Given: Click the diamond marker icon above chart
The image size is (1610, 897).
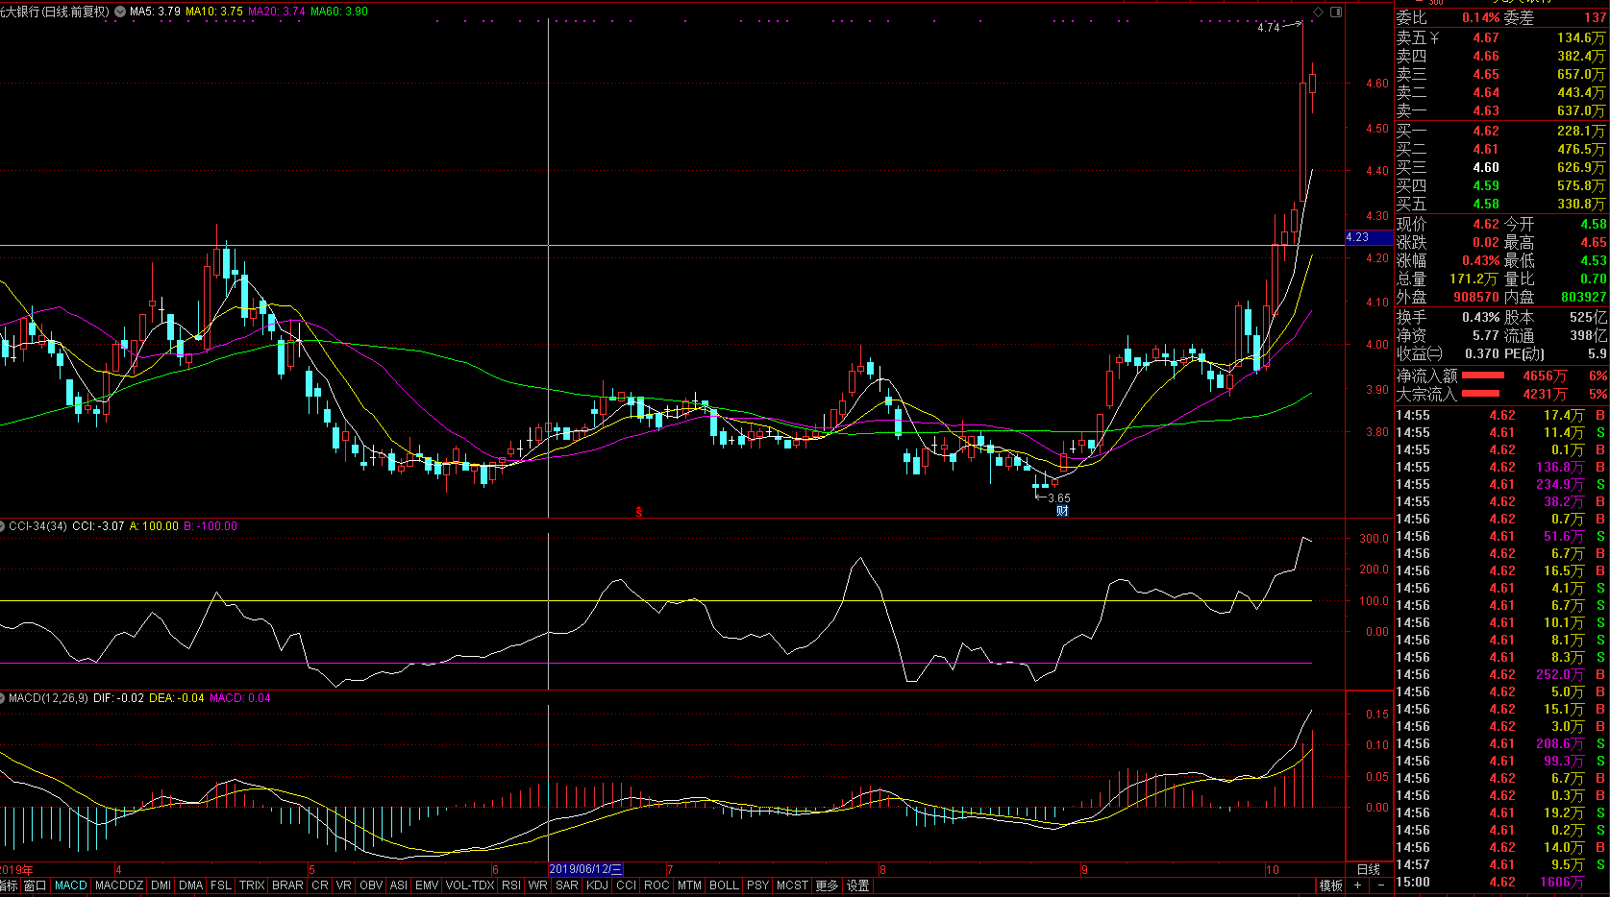Looking at the screenshot, I should click(x=1319, y=12).
